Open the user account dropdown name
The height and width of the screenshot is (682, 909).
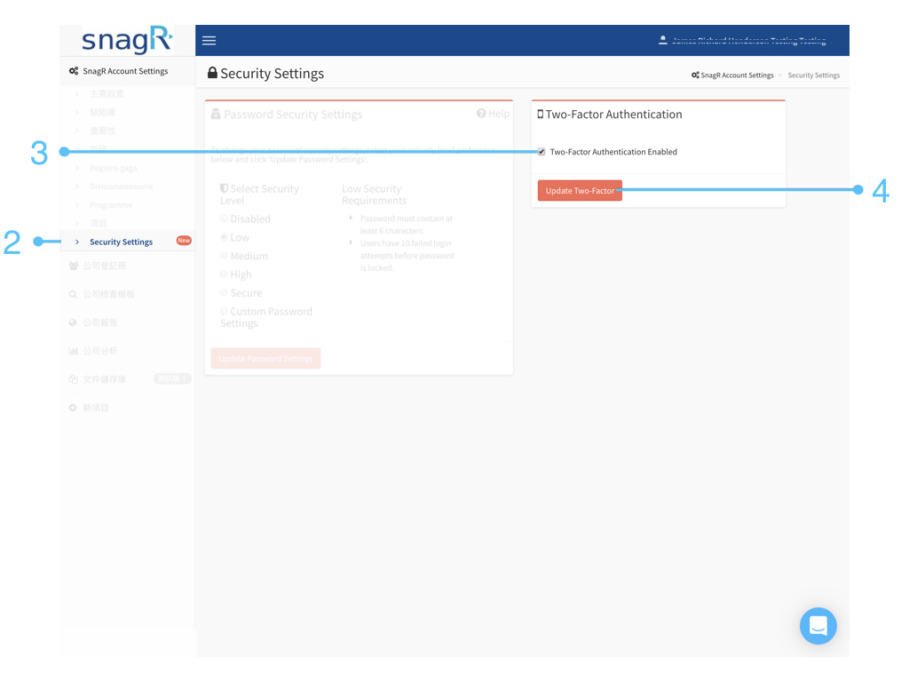point(749,41)
